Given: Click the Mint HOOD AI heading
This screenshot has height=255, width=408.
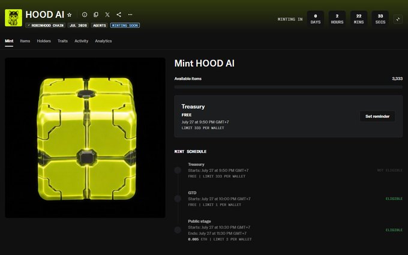Looking at the screenshot, I should pos(204,63).
